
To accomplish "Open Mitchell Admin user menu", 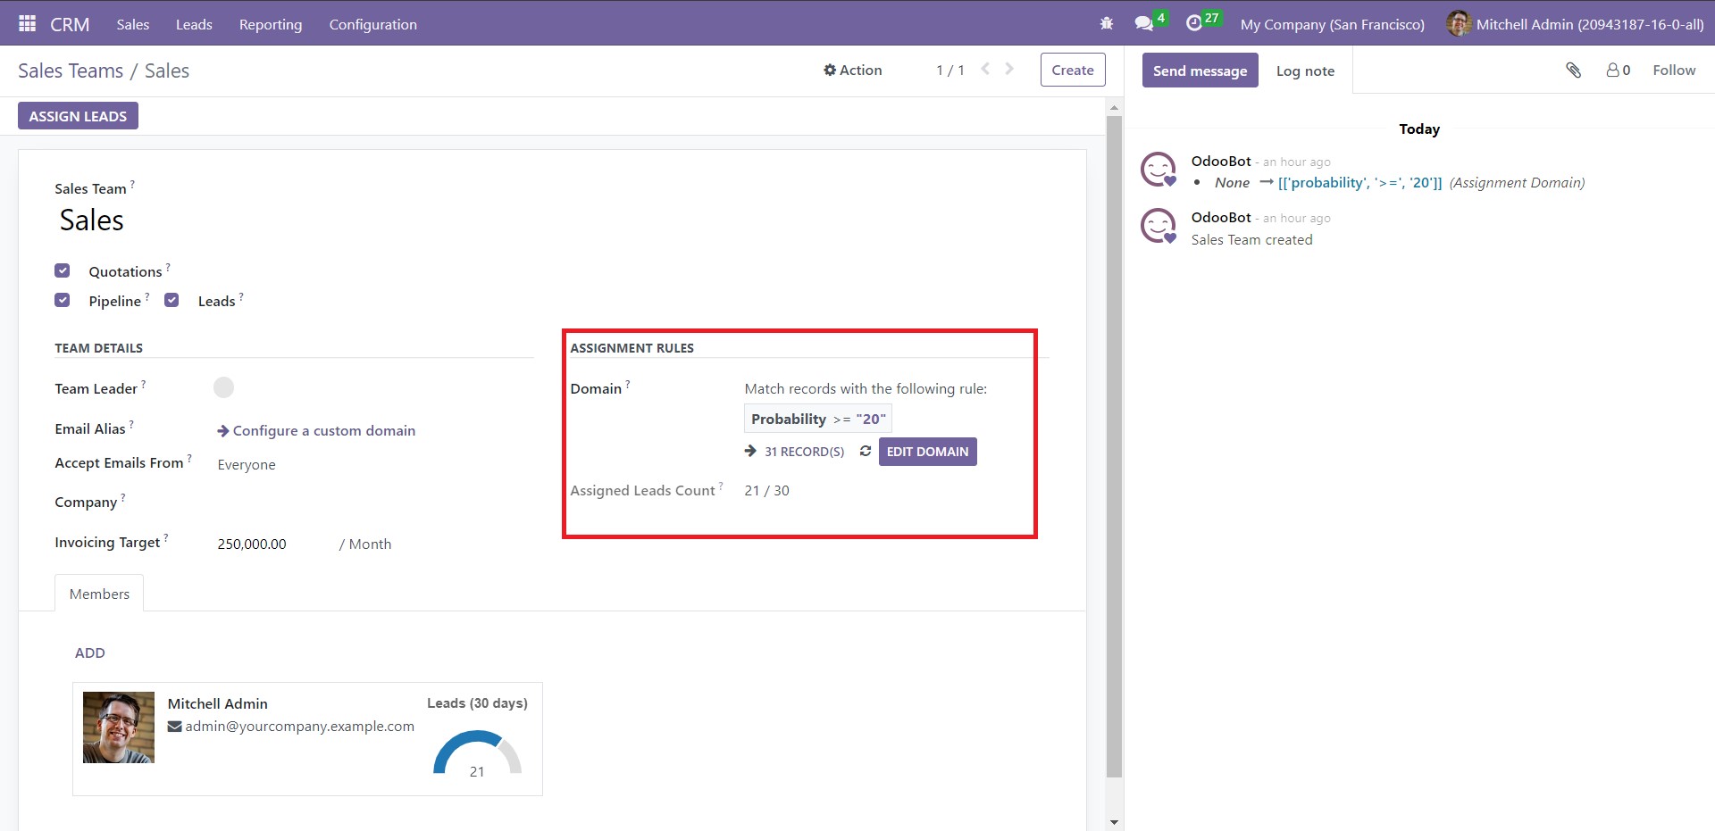I will 1576,25.
